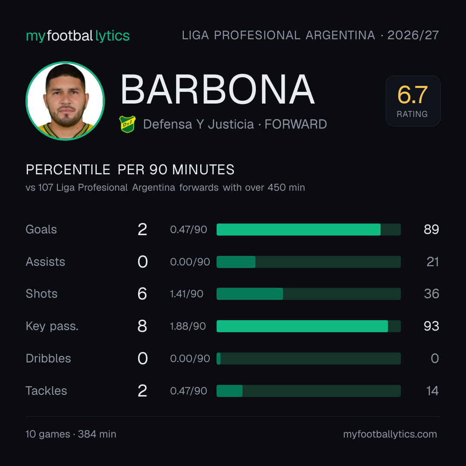466x466 pixels.
Task: Click the 6.7 rating badge
Action: point(413,101)
